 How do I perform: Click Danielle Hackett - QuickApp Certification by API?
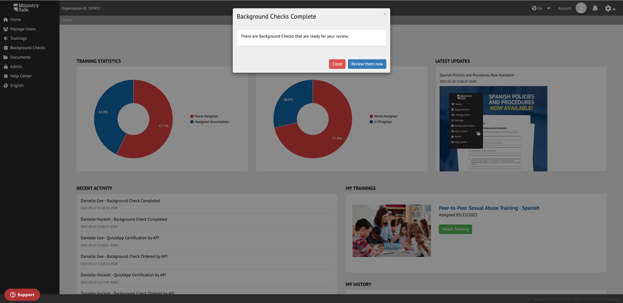[124, 275]
